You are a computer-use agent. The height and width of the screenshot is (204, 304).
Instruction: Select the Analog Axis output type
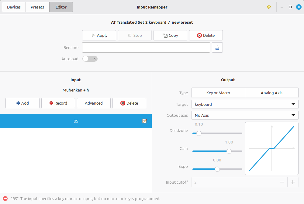[271, 93]
